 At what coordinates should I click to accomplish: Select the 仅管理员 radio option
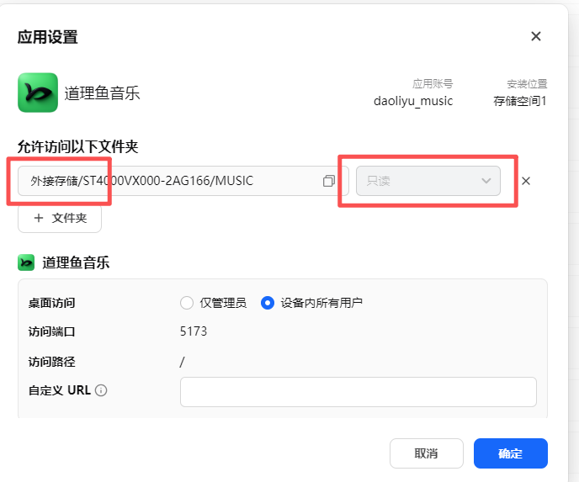click(187, 303)
